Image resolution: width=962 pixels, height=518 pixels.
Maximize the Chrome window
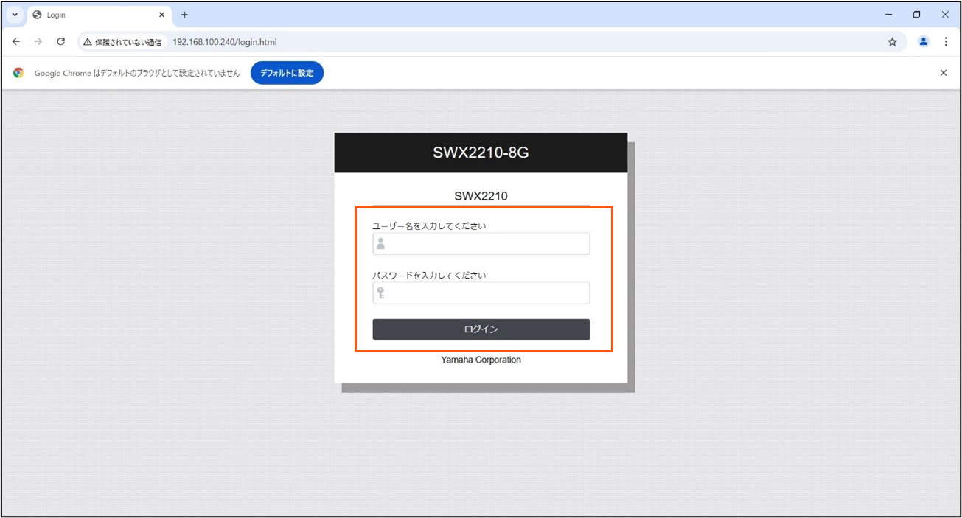tap(917, 15)
